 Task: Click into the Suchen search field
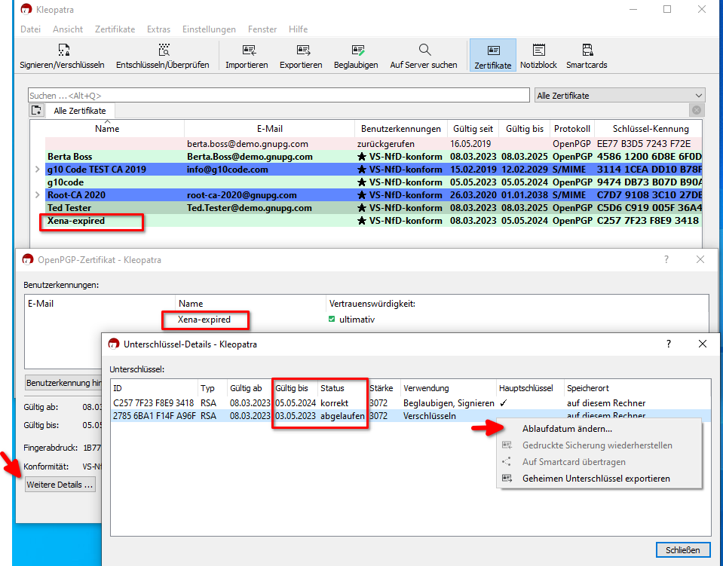[278, 96]
